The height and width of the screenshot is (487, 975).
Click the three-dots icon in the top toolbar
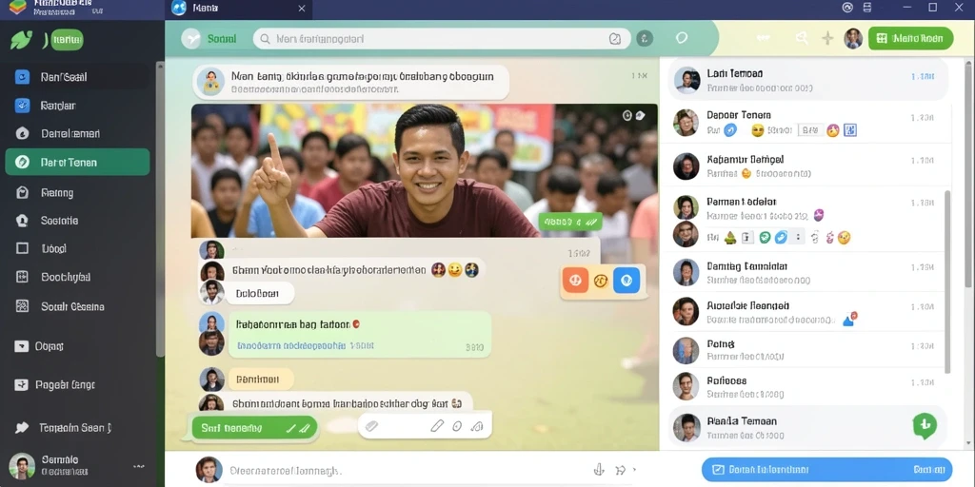click(x=763, y=38)
